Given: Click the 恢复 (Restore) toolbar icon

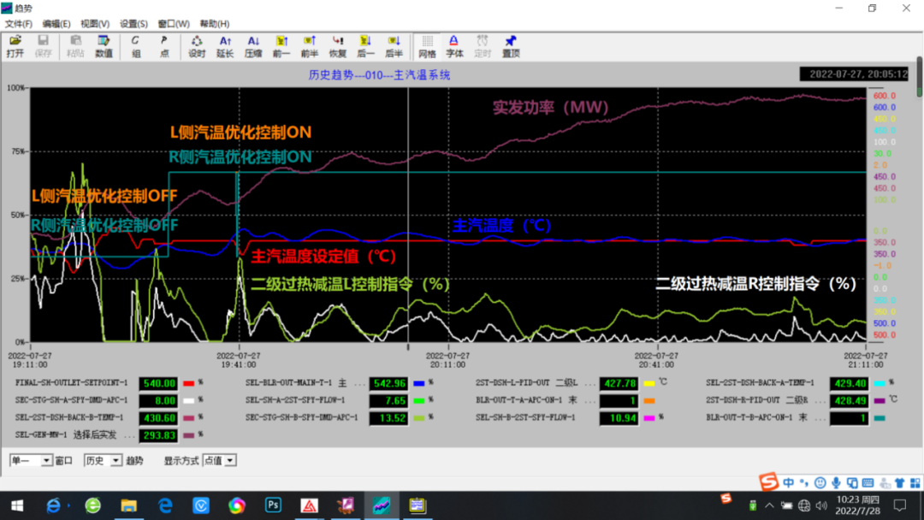Looking at the screenshot, I should coord(338,46).
